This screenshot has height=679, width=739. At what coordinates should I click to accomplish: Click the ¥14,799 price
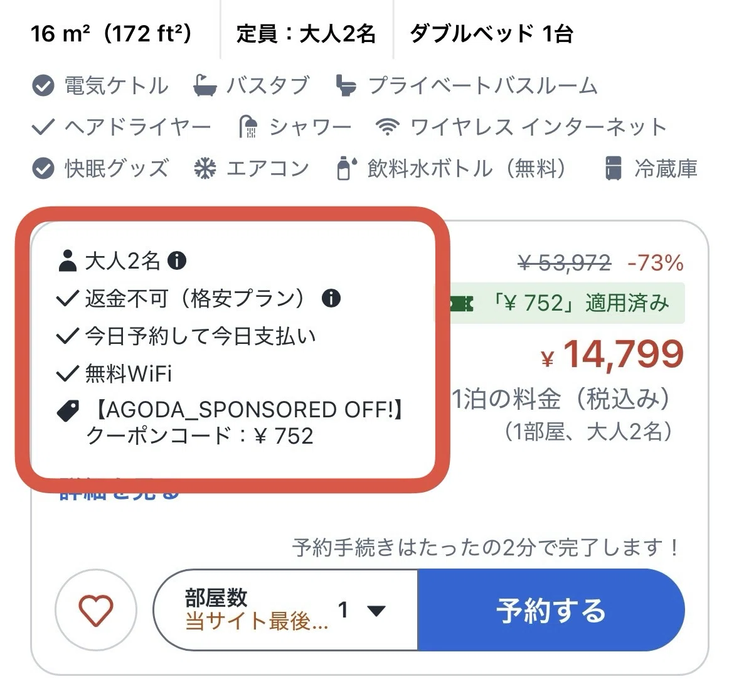[x=613, y=355]
